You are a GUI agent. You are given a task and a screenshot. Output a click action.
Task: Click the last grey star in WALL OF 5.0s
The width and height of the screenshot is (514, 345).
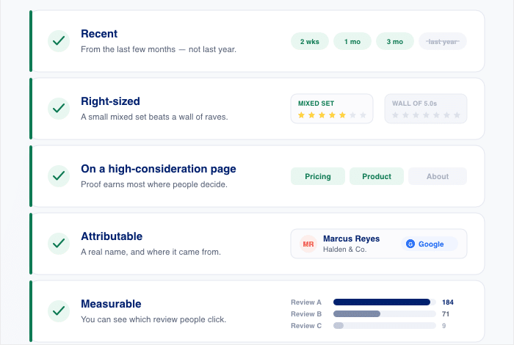click(457, 115)
